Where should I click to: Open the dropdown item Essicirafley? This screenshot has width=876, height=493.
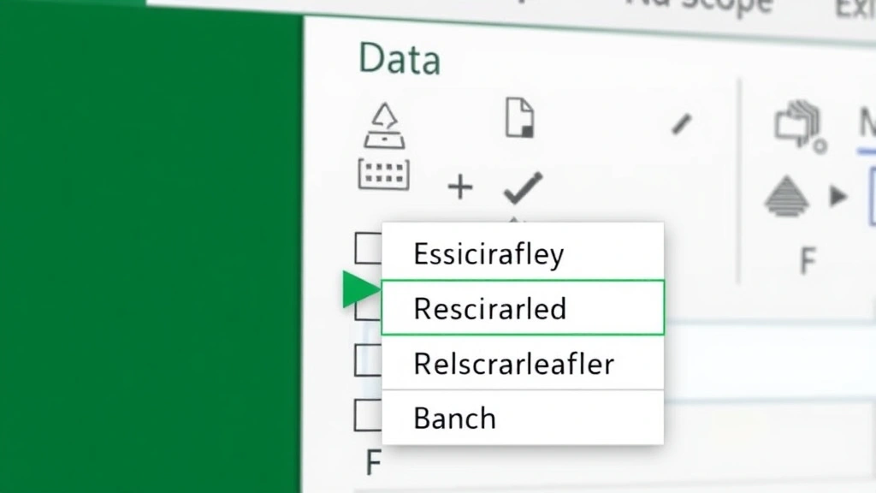click(488, 253)
